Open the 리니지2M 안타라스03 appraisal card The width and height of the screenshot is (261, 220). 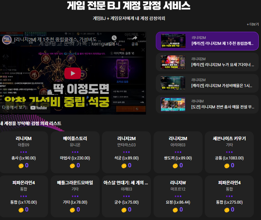coord(126,152)
